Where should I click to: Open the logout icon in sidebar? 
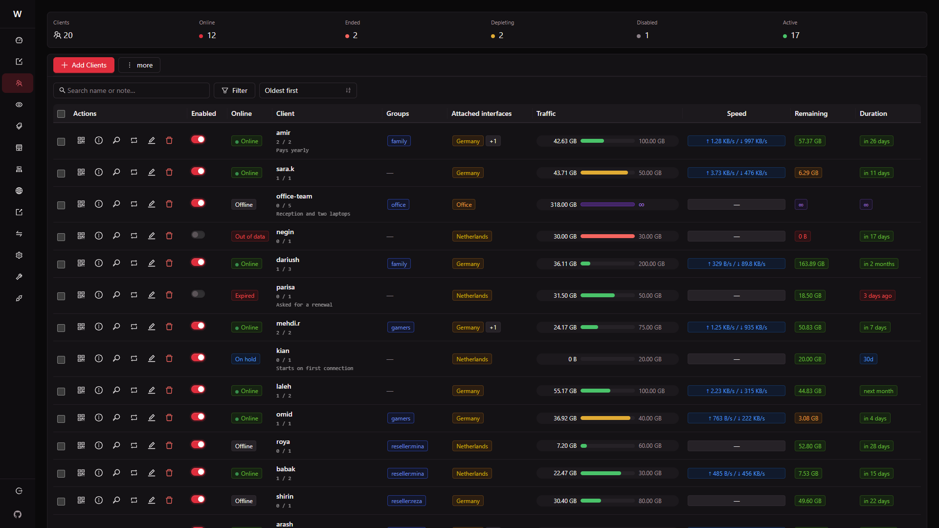(19, 491)
